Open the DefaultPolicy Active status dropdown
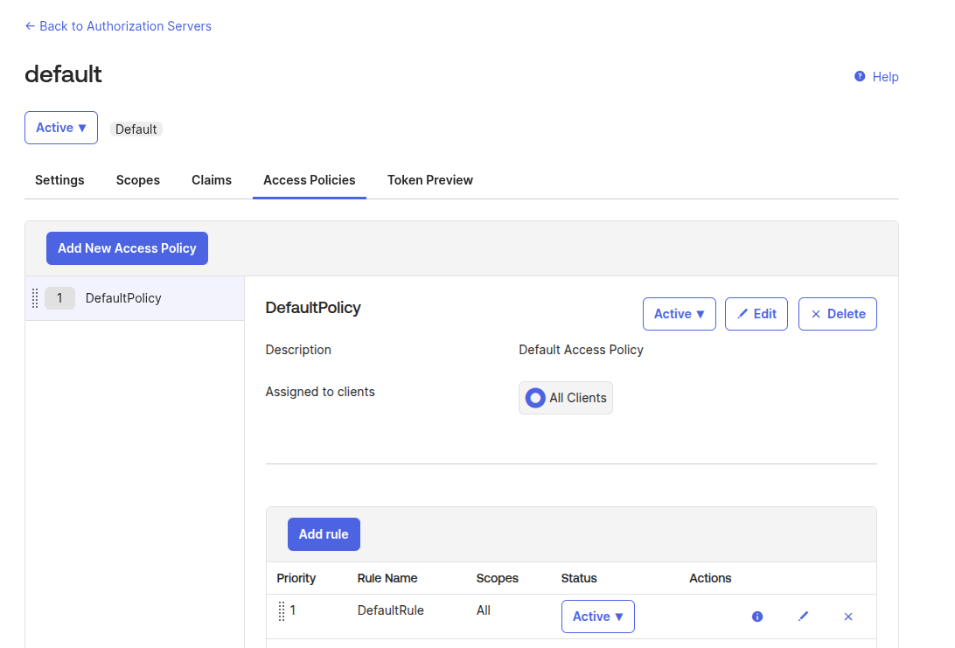The image size is (955, 648). click(679, 314)
